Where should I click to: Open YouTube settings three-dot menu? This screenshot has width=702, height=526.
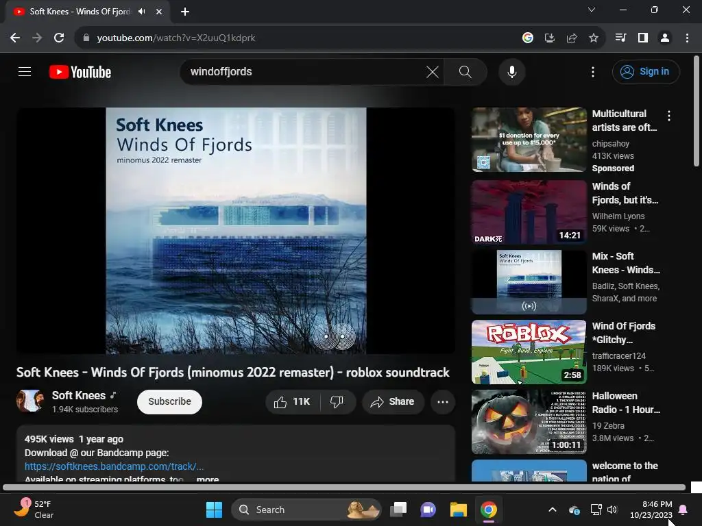click(x=593, y=71)
